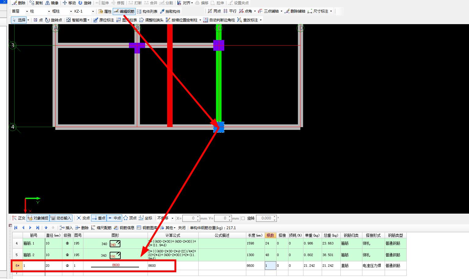The height and width of the screenshot is (279, 469).
Task: Toggle 正交 orthogonal mode
Action: (x=19, y=218)
